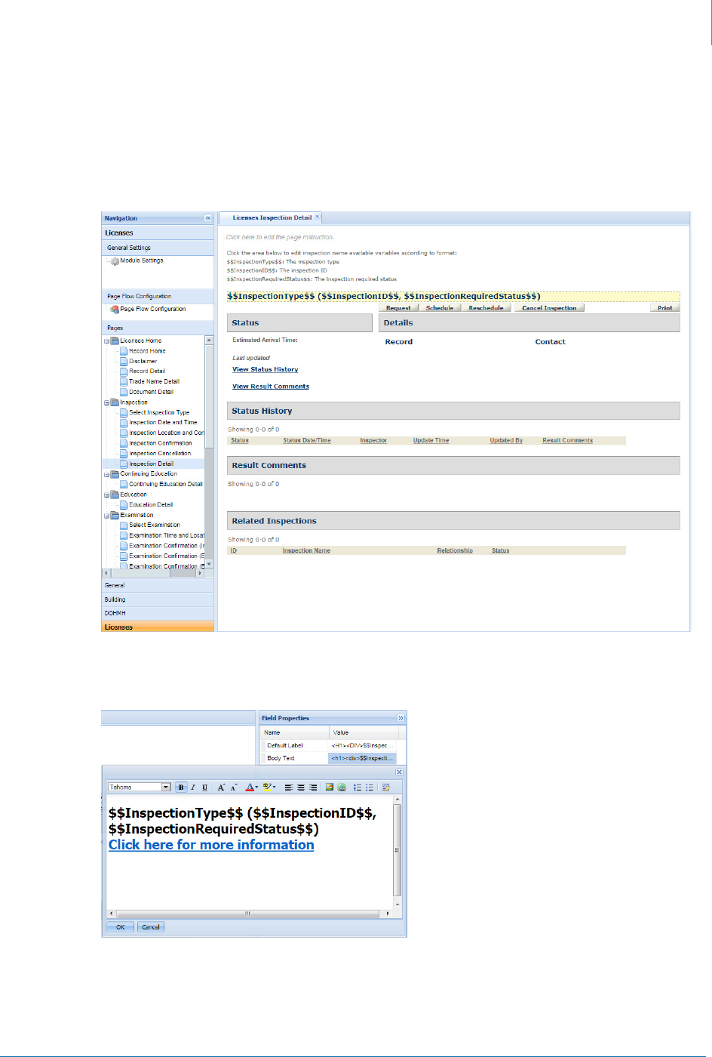
Task: Click OK in the text editor
Action: pos(120,927)
